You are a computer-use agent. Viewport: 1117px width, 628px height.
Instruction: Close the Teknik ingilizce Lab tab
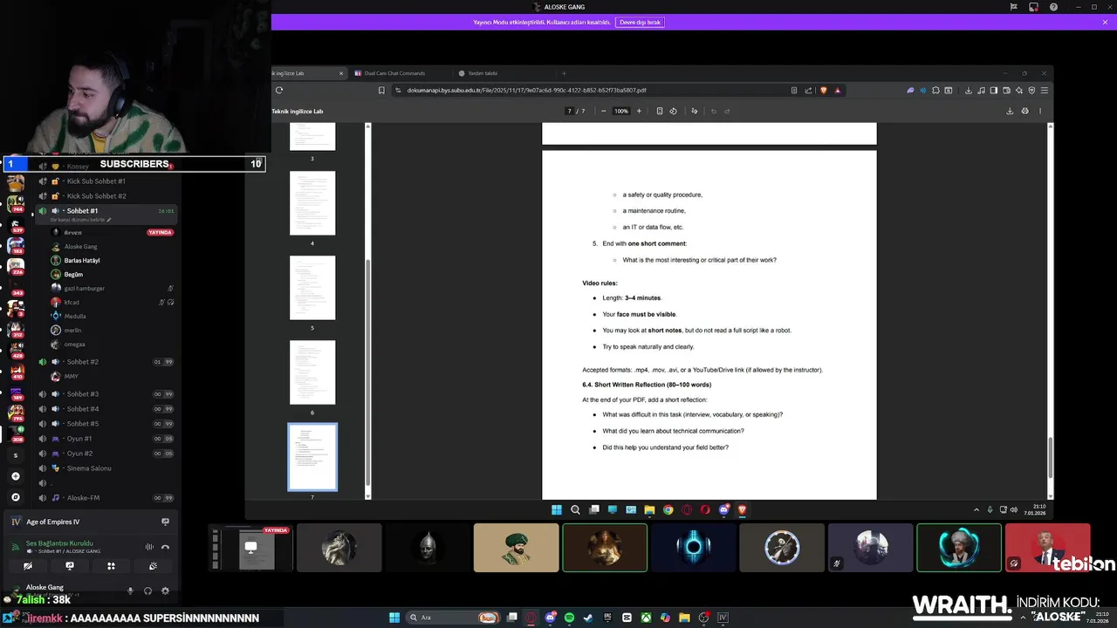point(341,73)
